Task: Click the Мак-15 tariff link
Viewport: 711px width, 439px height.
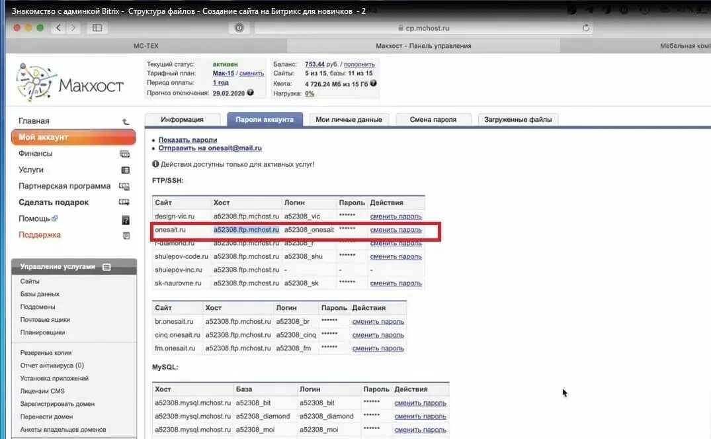Action: [x=224, y=73]
